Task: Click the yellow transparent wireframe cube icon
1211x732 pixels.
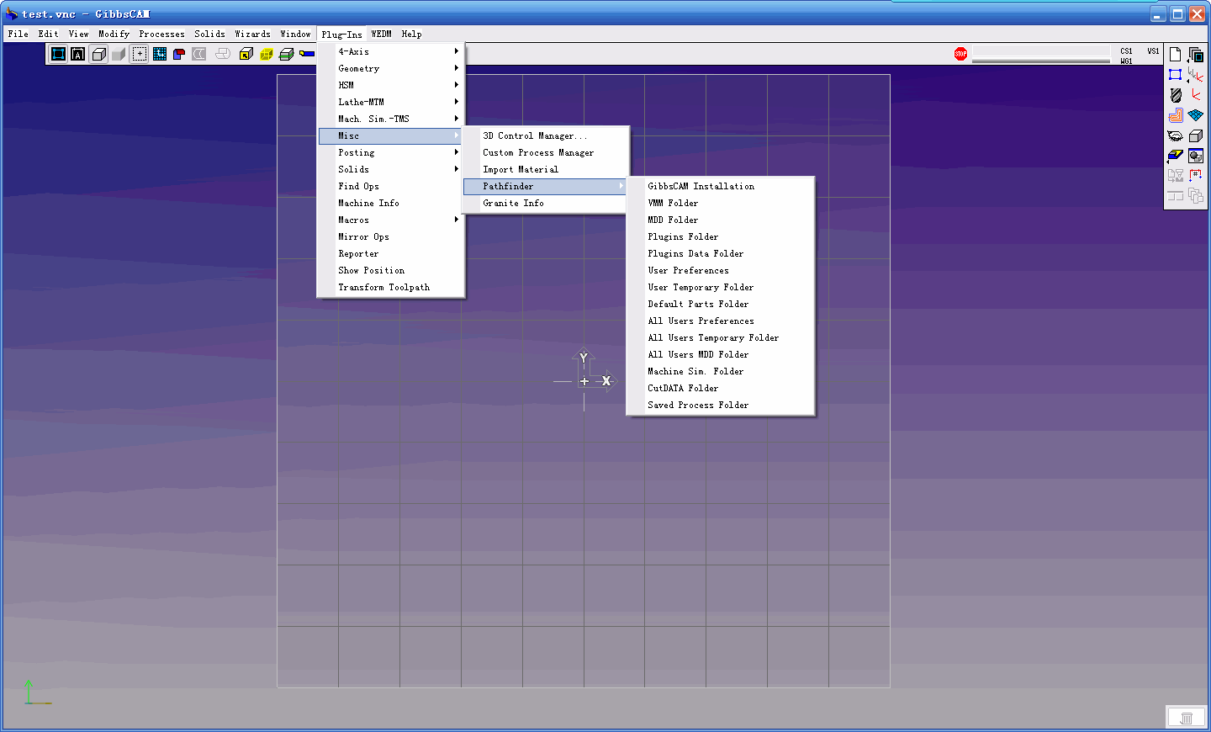Action: tap(267, 54)
